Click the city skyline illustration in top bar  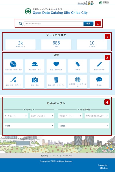tap(86, 3)
